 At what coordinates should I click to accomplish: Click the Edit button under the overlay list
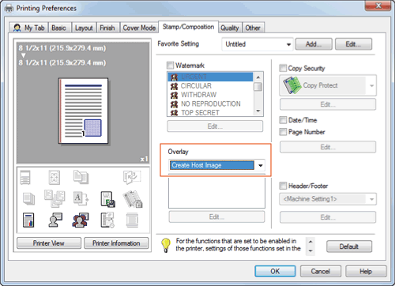(x=216, y=216)
